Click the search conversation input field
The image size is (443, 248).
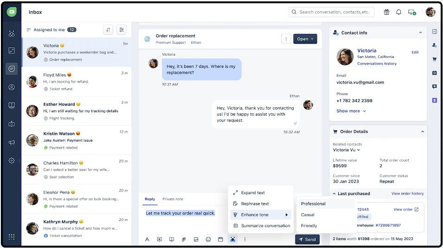pos(334,12)
